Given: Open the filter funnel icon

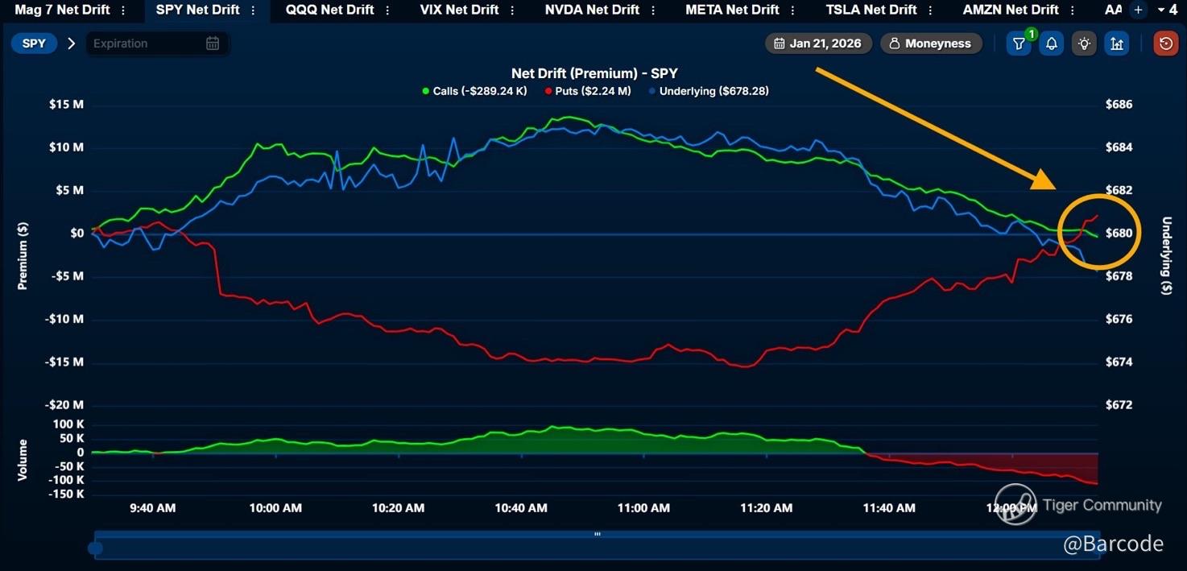Looking at the screenshot, I should pos(1019,43).
